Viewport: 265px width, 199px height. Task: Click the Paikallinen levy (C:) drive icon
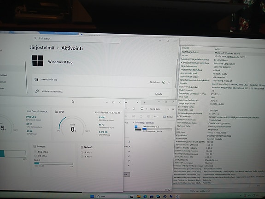[x=138, y=128]
